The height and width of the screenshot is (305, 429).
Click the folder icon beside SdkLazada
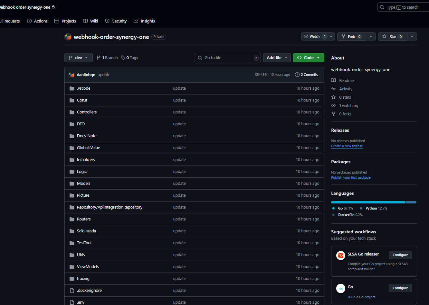point(72,231)
